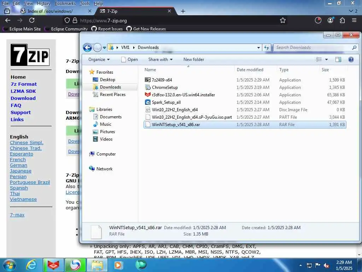Open a new browser tab

coord(183,11)
